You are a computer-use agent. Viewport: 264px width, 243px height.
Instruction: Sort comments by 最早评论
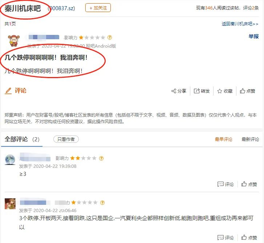223,139
